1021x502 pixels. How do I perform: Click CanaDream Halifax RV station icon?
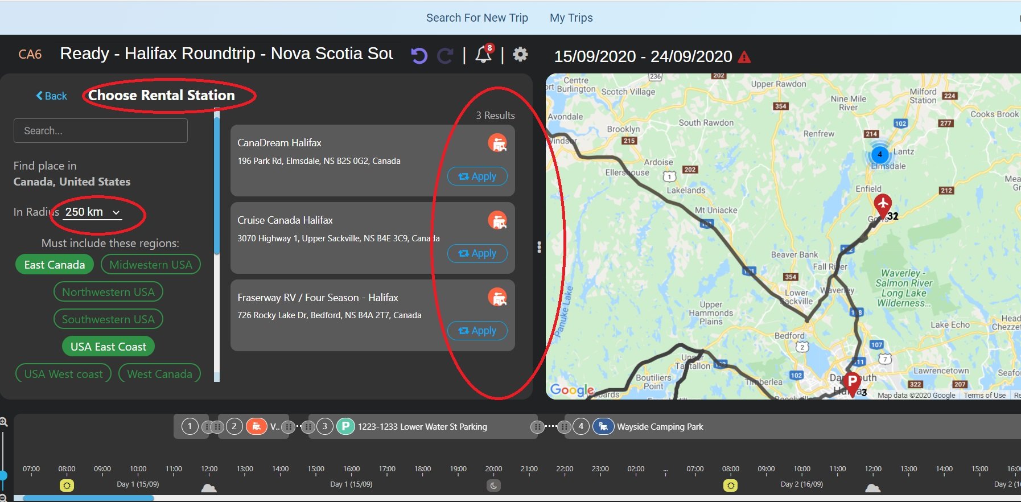pyautogui.click(x=497, y=142)
